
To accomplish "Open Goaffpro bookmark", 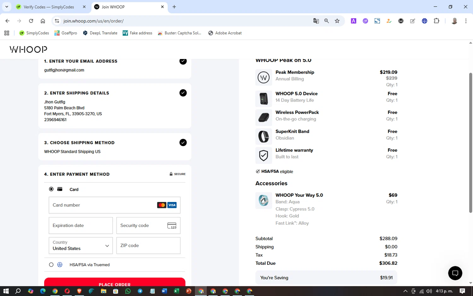I will point(66,33).
